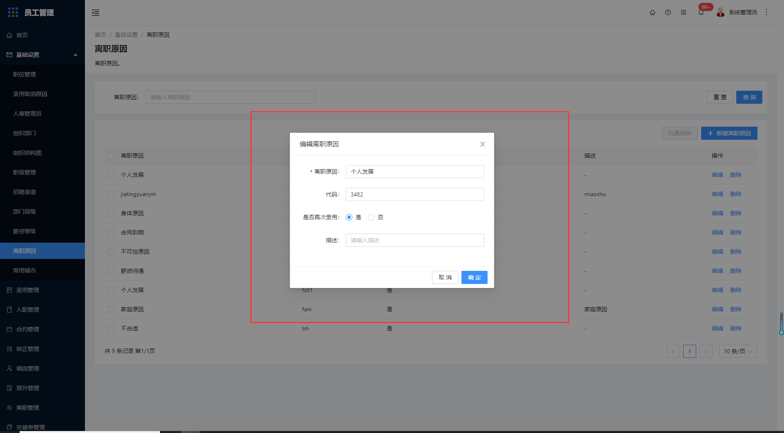This screenshot has width=784, height=433.
Task: Click the 离职原因 search input field
Action: [x=230, y=97]
